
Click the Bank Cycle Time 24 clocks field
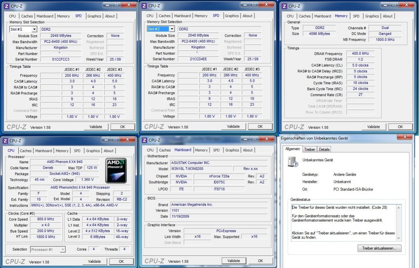pyautogui.click(x=360, y=89)
